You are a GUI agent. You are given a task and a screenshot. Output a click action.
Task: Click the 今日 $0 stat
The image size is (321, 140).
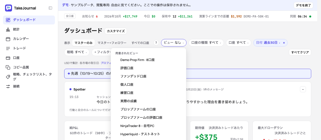point(149,16)
